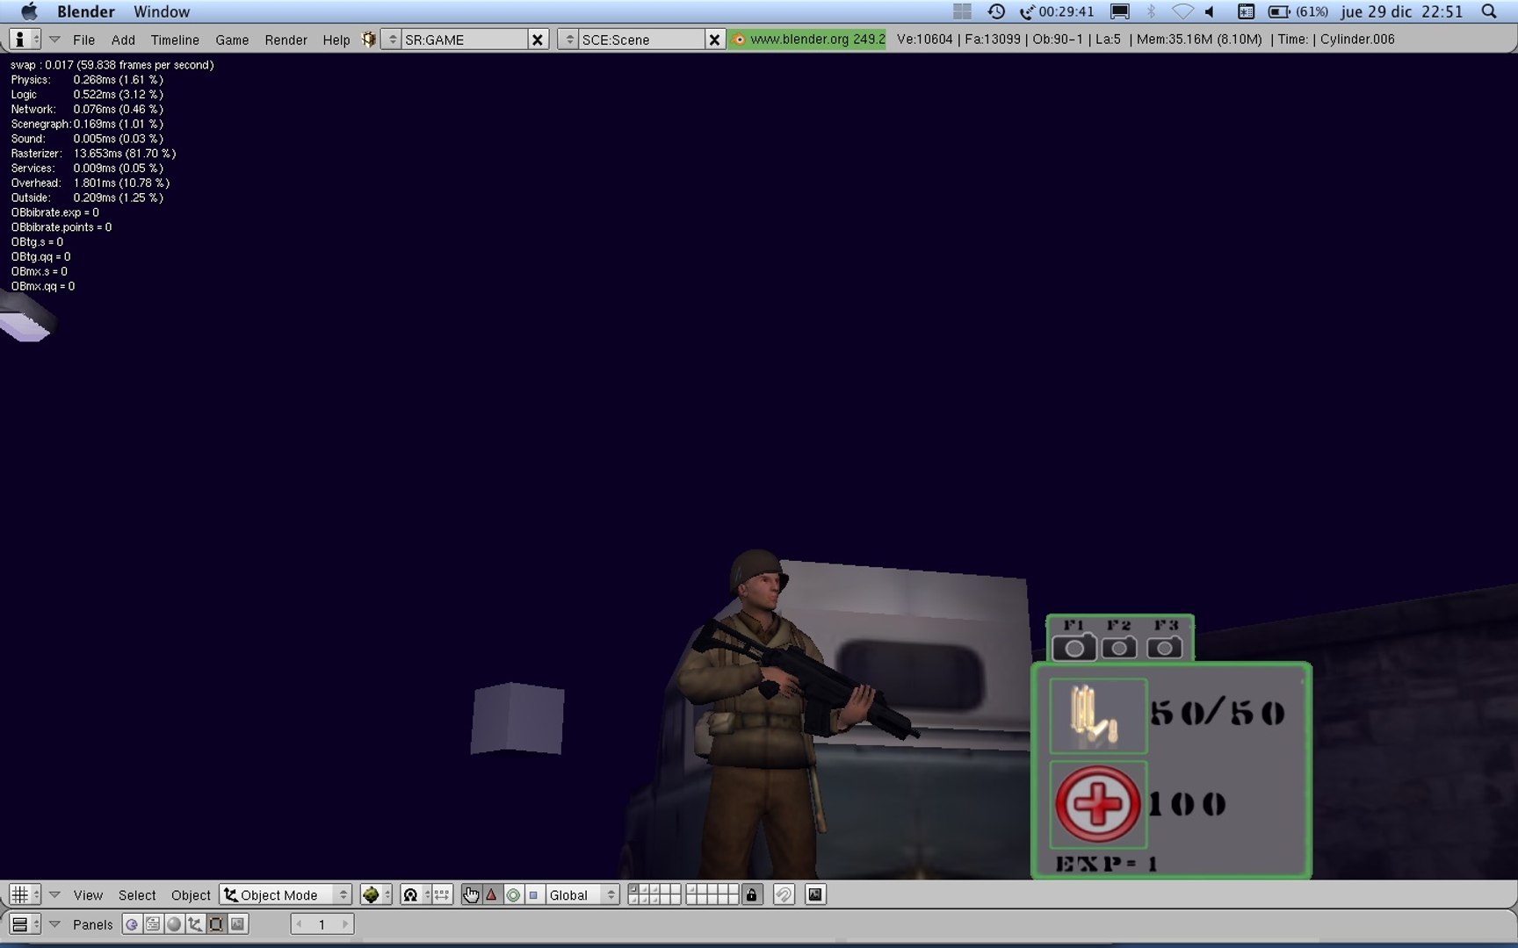This screenshot has height=948, width=1518.
Task: Open the Panels menu
Action: point(92,924)
